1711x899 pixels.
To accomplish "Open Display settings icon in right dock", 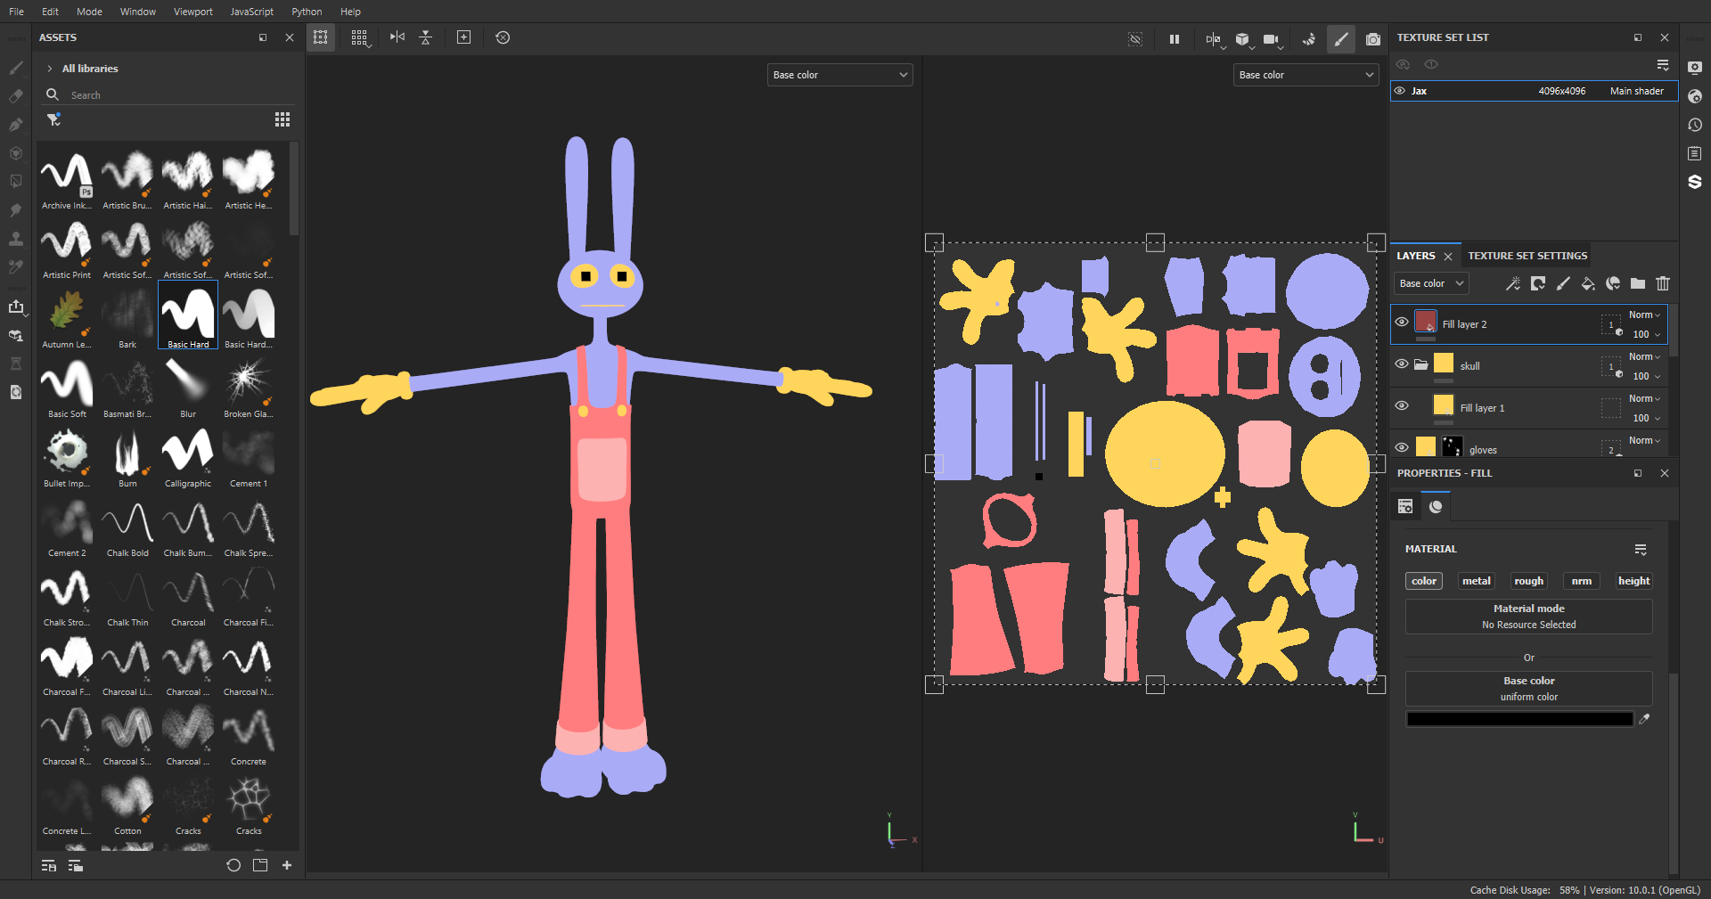I will [1695, 68].
